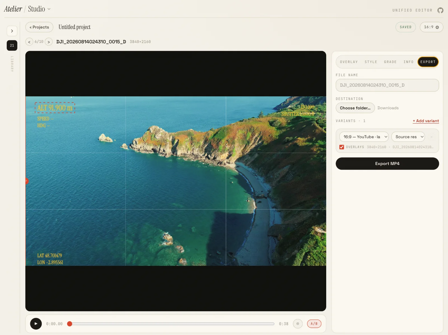Select the SPEED overlay text
448x335 pixels.
click(45, 119)
